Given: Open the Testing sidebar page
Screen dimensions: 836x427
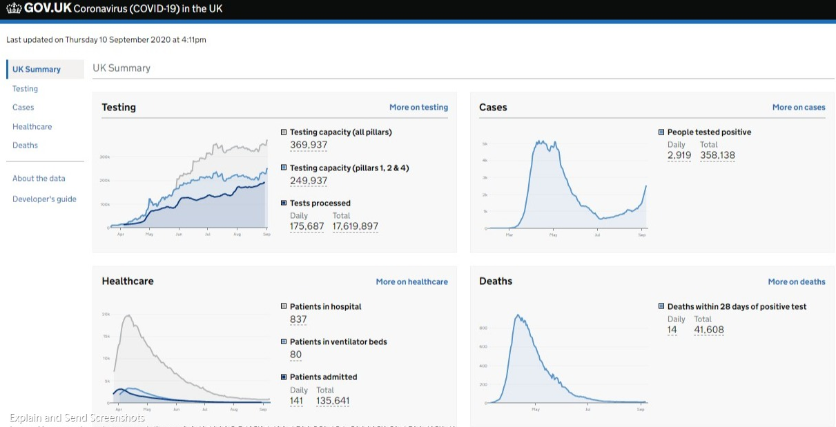Looking at the screenshot, I should [25, 88].
